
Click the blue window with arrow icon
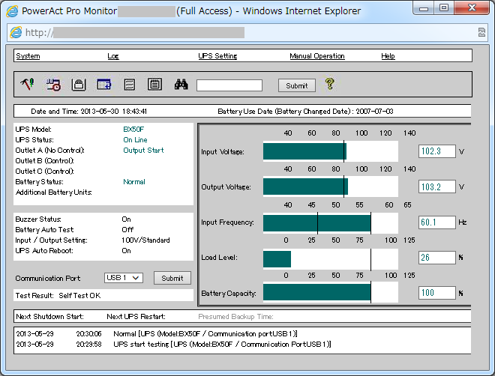[103, 85]
